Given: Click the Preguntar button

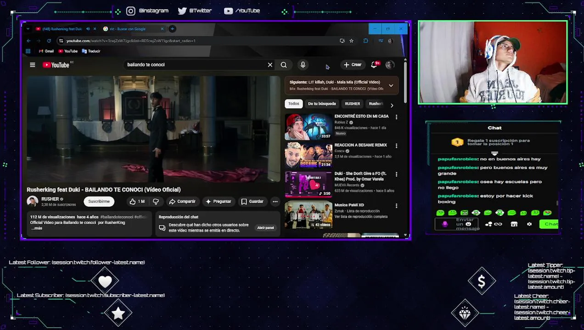Looking at the screenshot, I should point(219,202).
